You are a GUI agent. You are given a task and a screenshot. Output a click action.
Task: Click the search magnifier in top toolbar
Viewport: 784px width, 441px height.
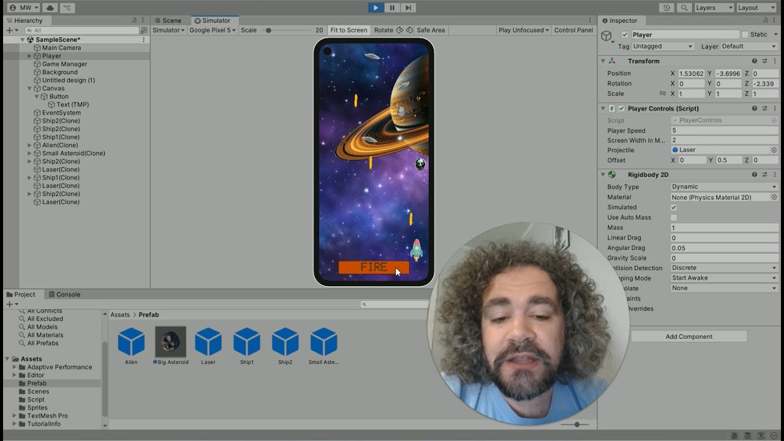pos(684,7)
